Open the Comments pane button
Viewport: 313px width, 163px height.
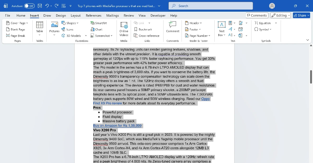257,15
